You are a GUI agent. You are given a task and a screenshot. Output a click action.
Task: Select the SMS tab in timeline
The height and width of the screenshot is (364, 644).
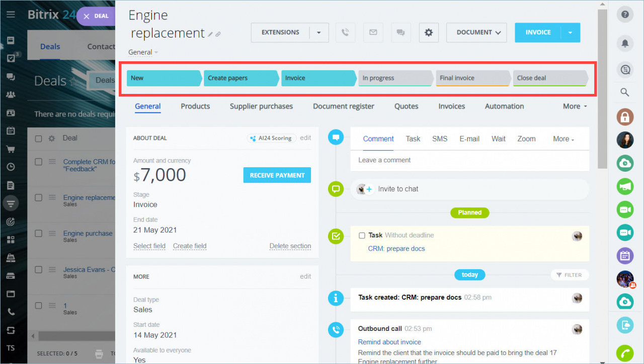[439, 139]
